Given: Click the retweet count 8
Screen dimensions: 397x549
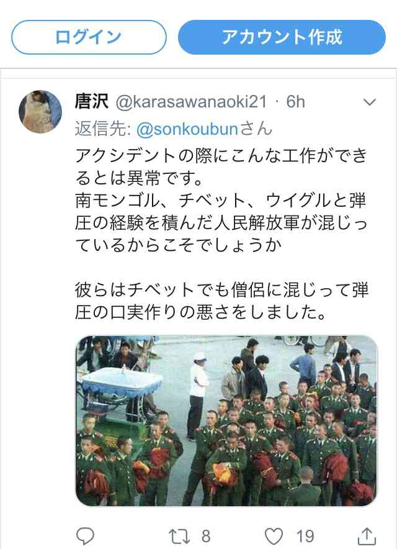Looking at the screenshot, I should pos(206,537).
